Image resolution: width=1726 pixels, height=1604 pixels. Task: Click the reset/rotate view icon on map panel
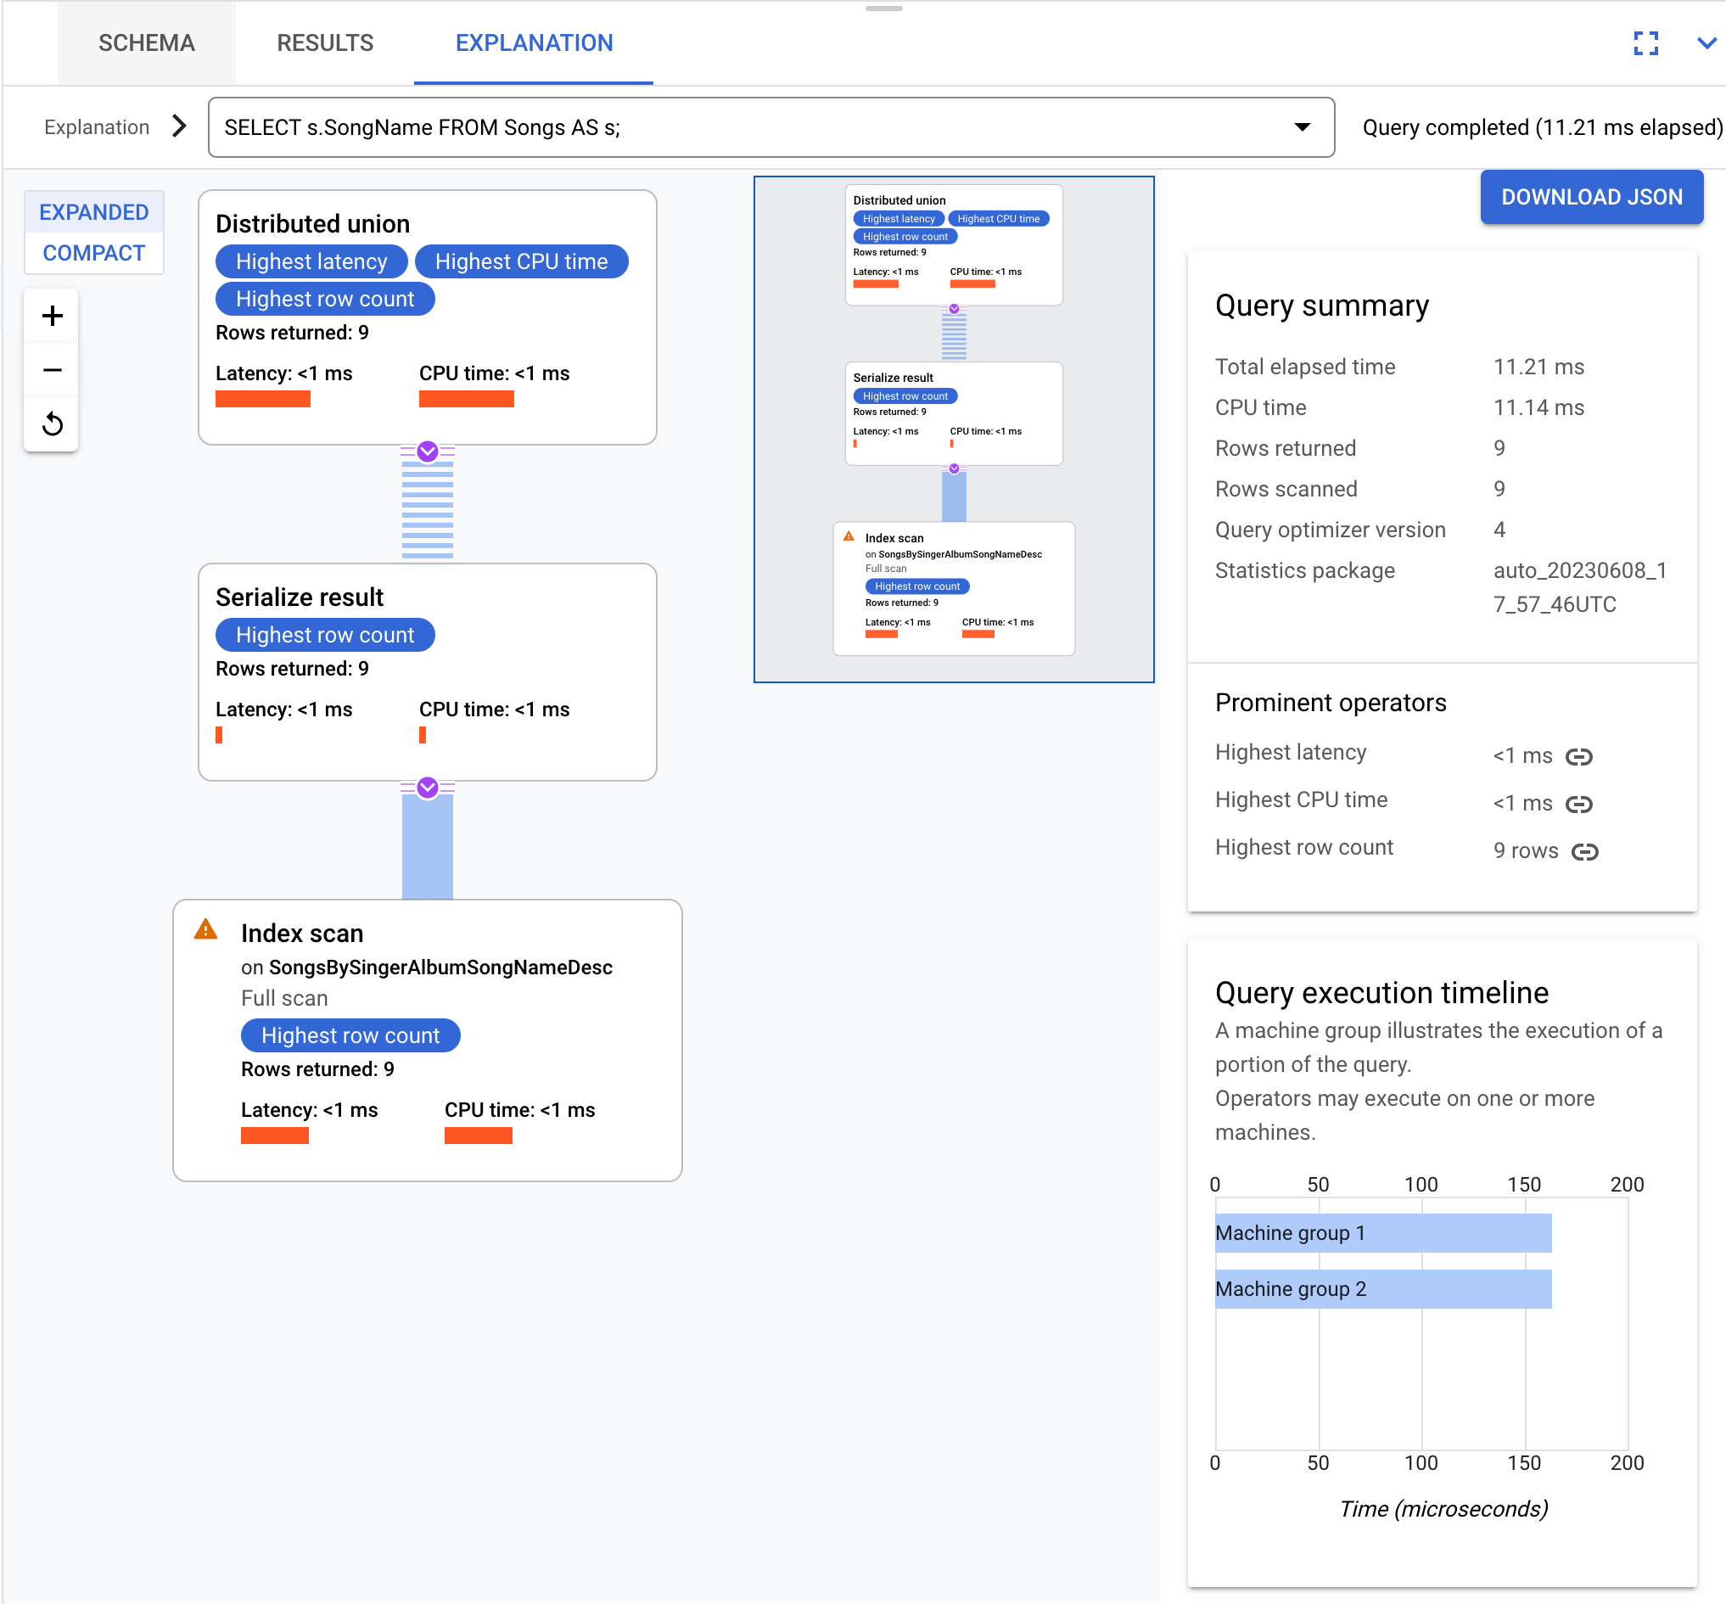(x=53, y=422)
